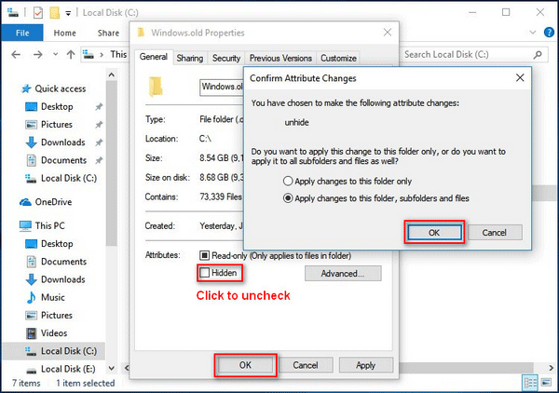
Task: Click the This PC monitor icon
Action: 26,226
